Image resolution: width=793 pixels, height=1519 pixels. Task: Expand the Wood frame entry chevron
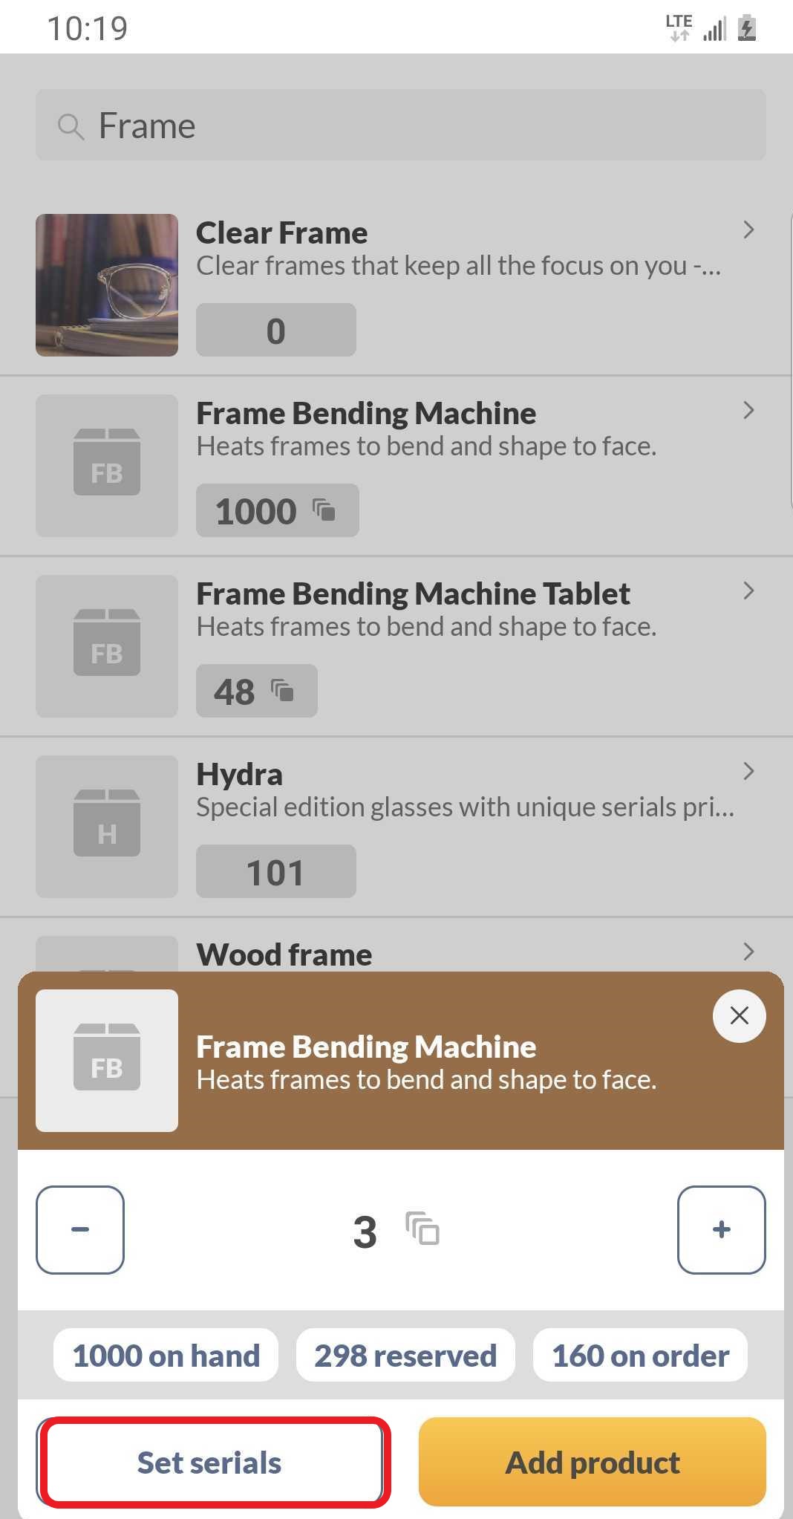coord(749,952)
